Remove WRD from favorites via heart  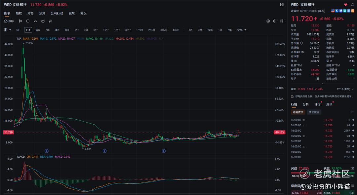(x=346, y=5)
